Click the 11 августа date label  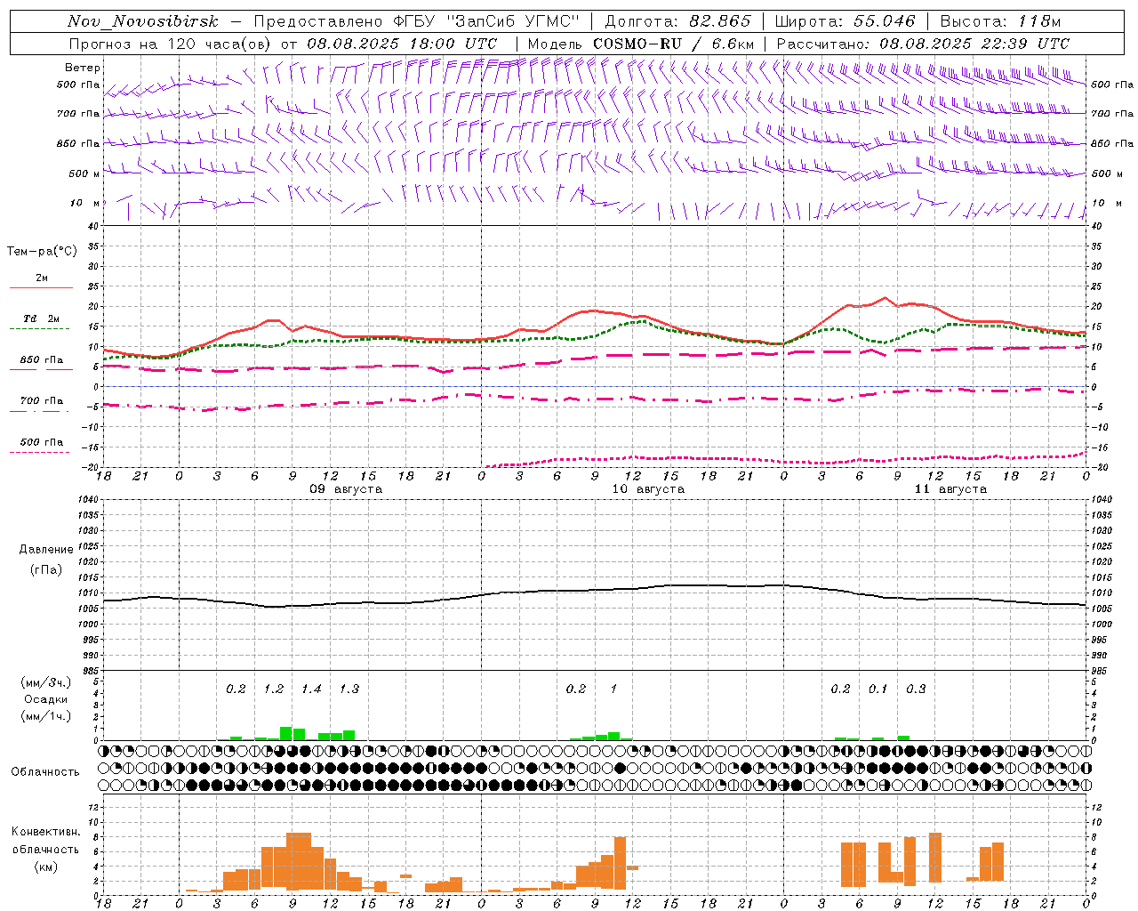point(950,489)
